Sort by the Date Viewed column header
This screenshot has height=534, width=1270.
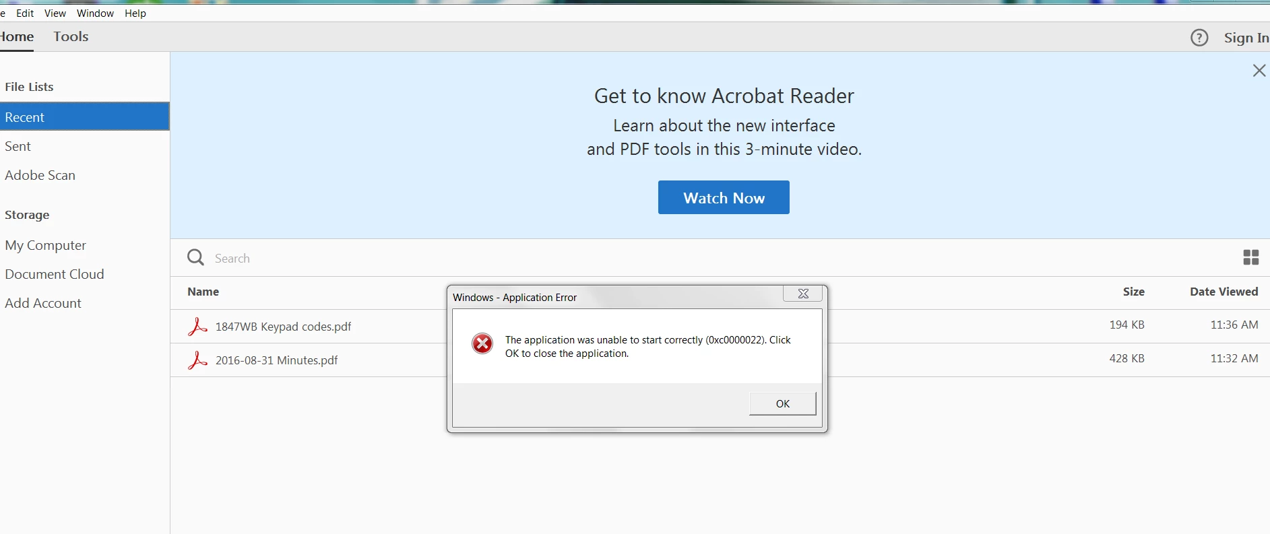pyautogui.click(x=1224, y=292)
